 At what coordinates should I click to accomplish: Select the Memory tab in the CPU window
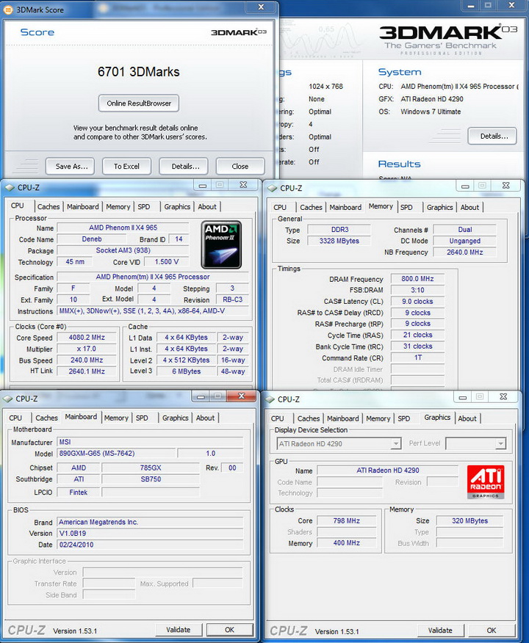(x=118, y=207)
